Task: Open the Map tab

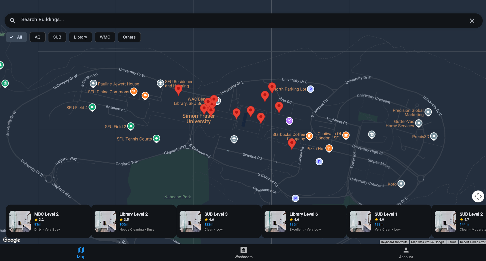Action: [81, 253]
